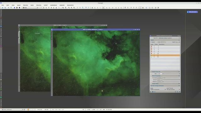201x113 pixels.
Task: Enable the Linear Mask checkbox
Action: (x=151, y=84)
